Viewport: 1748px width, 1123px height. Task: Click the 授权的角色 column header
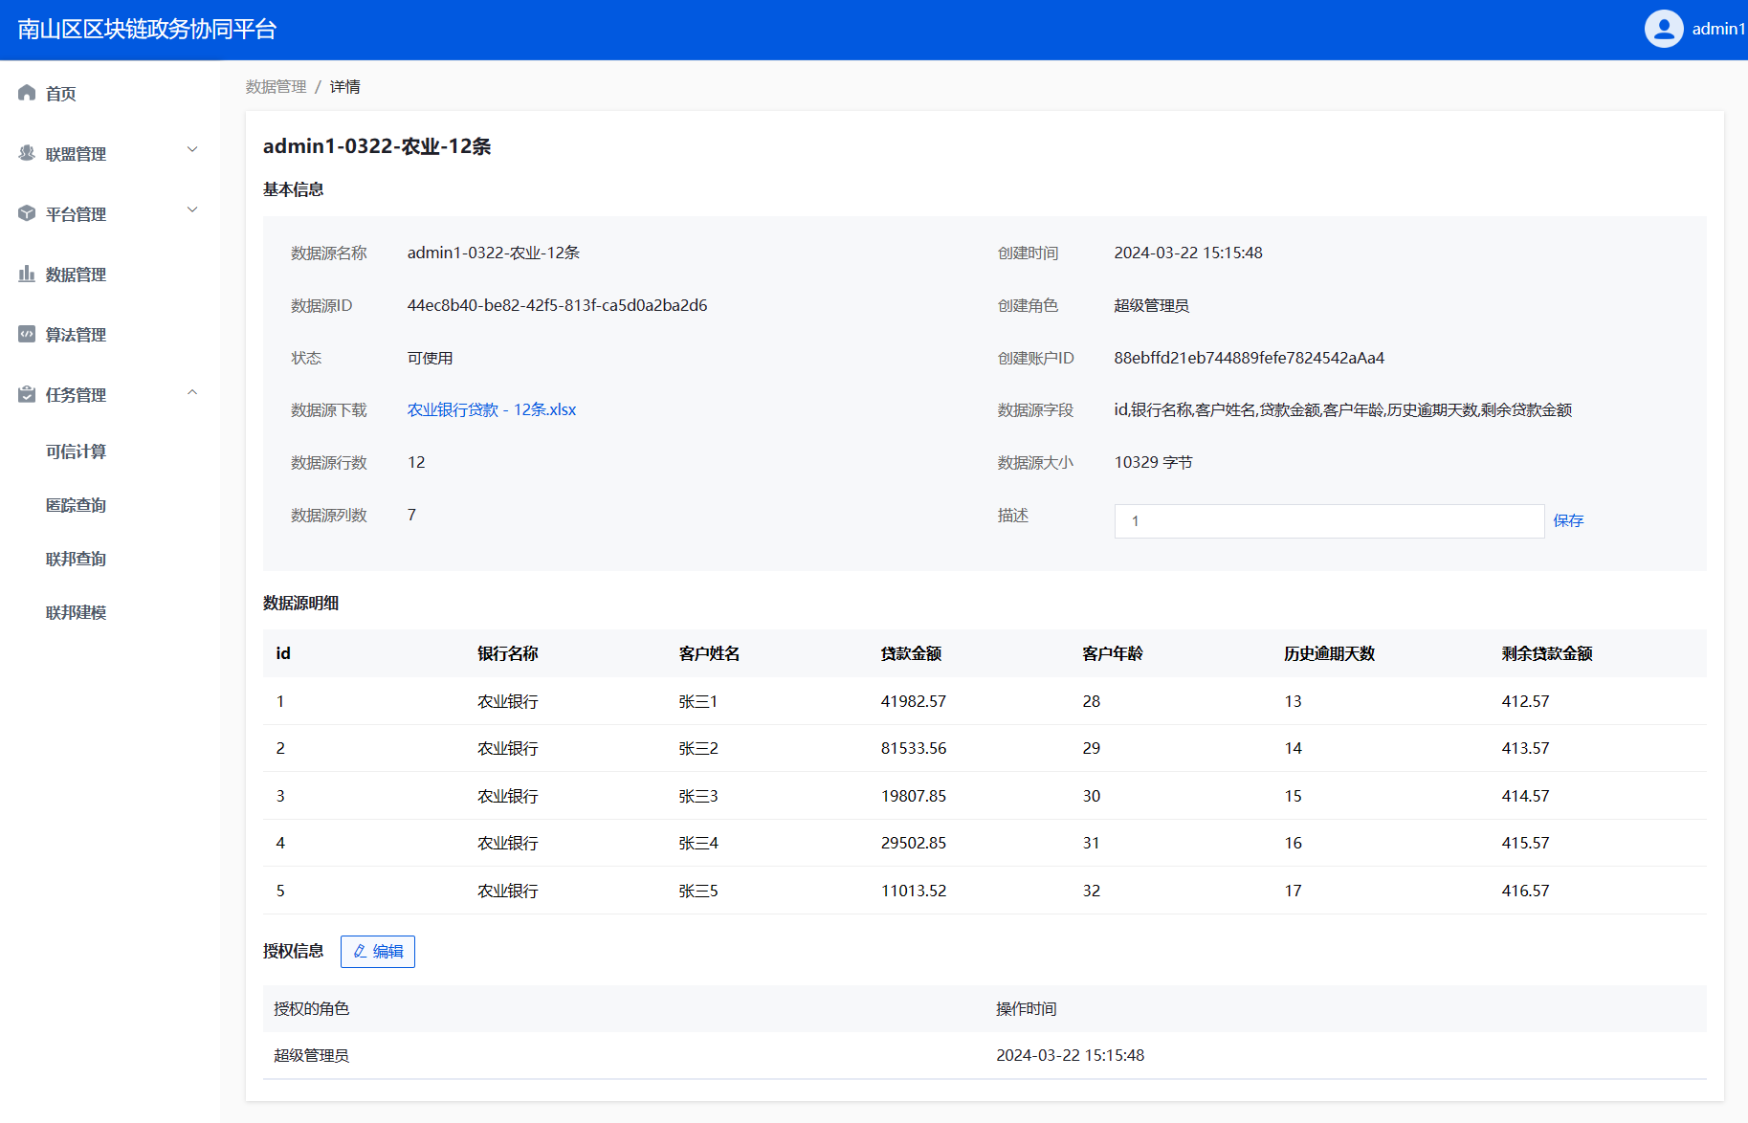tap(311, 1008)
